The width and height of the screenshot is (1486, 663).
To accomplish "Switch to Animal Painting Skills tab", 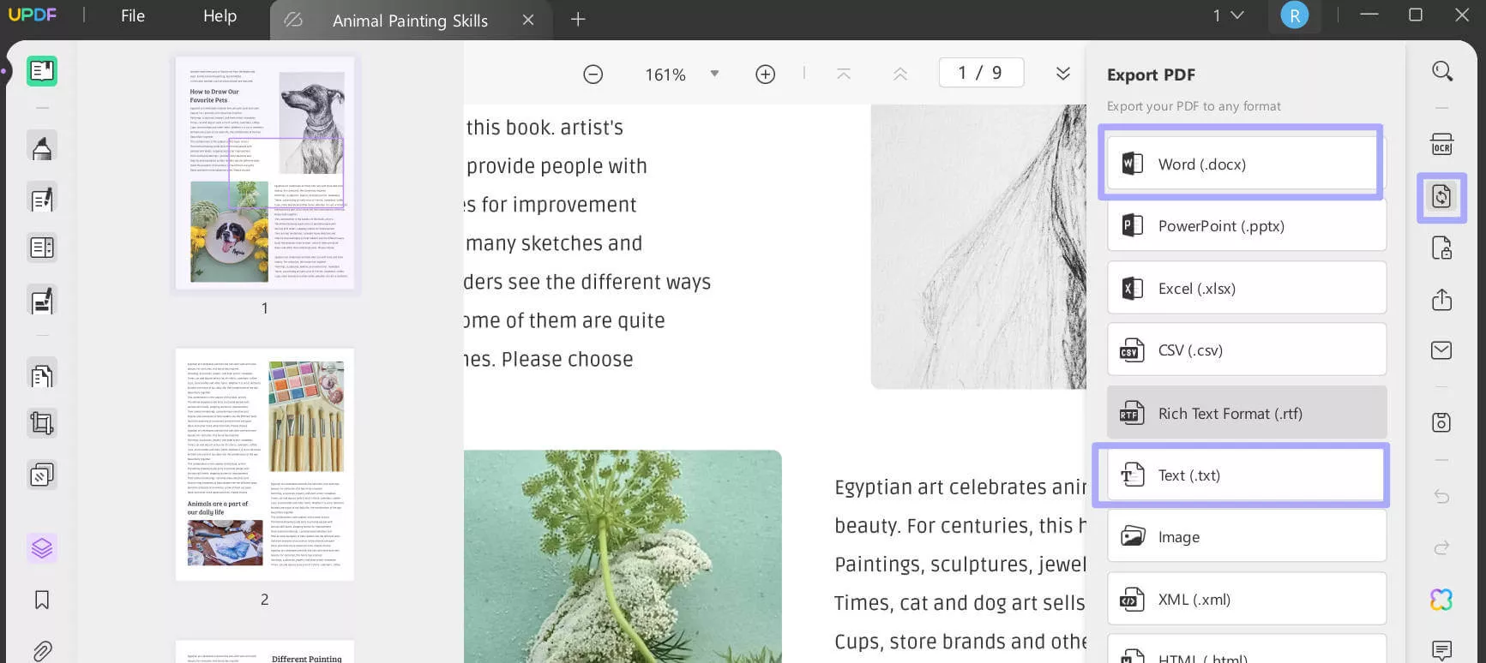I will click(410, 21).
